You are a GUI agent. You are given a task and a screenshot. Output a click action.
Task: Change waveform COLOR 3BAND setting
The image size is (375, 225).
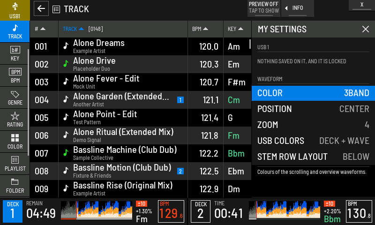pyautogui.click(x=313, y=93)
